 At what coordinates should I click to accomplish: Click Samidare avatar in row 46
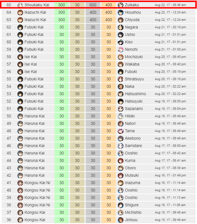[121, 146]
